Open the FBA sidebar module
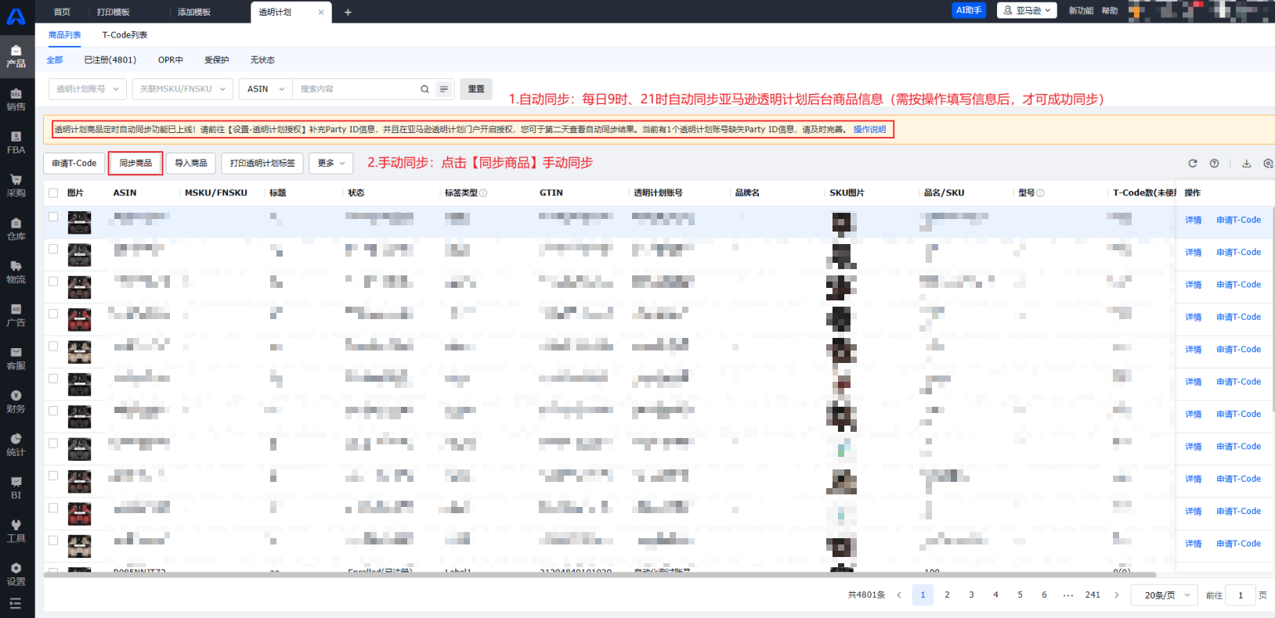1275x618 pixels. point(16,142)
